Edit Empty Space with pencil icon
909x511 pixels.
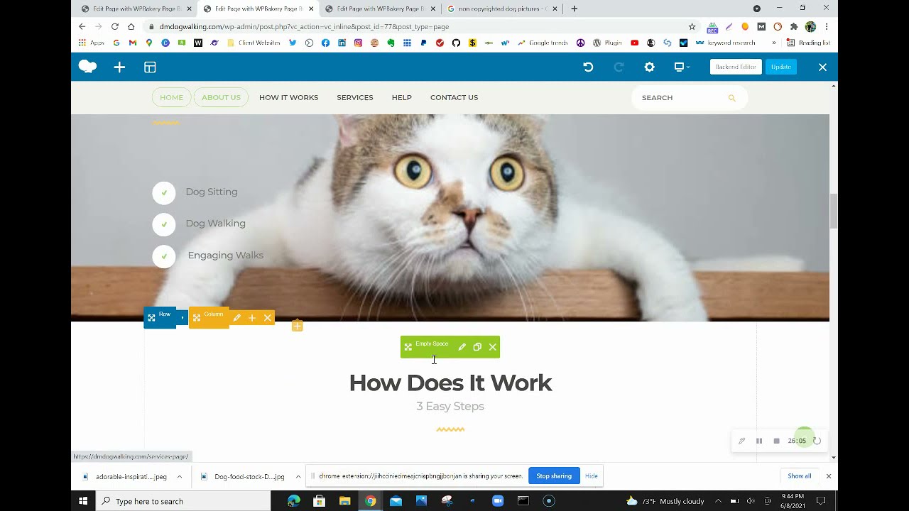click(462, 347)
